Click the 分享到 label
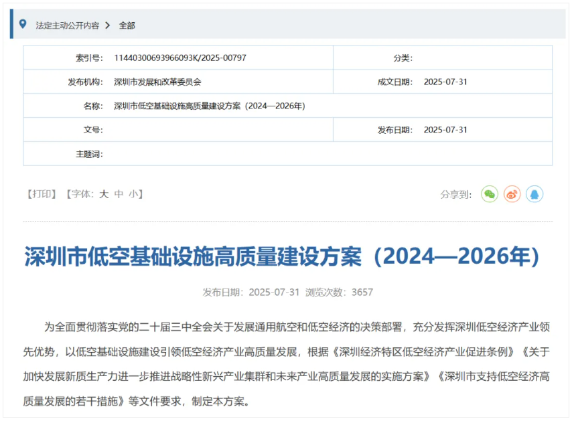 click(x=456, y=195)
